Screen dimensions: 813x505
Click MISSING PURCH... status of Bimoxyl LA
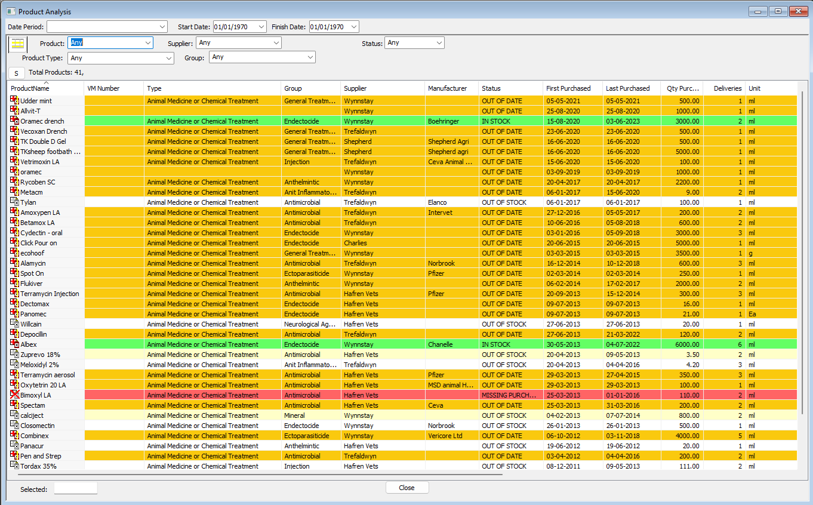click(511, 395)
